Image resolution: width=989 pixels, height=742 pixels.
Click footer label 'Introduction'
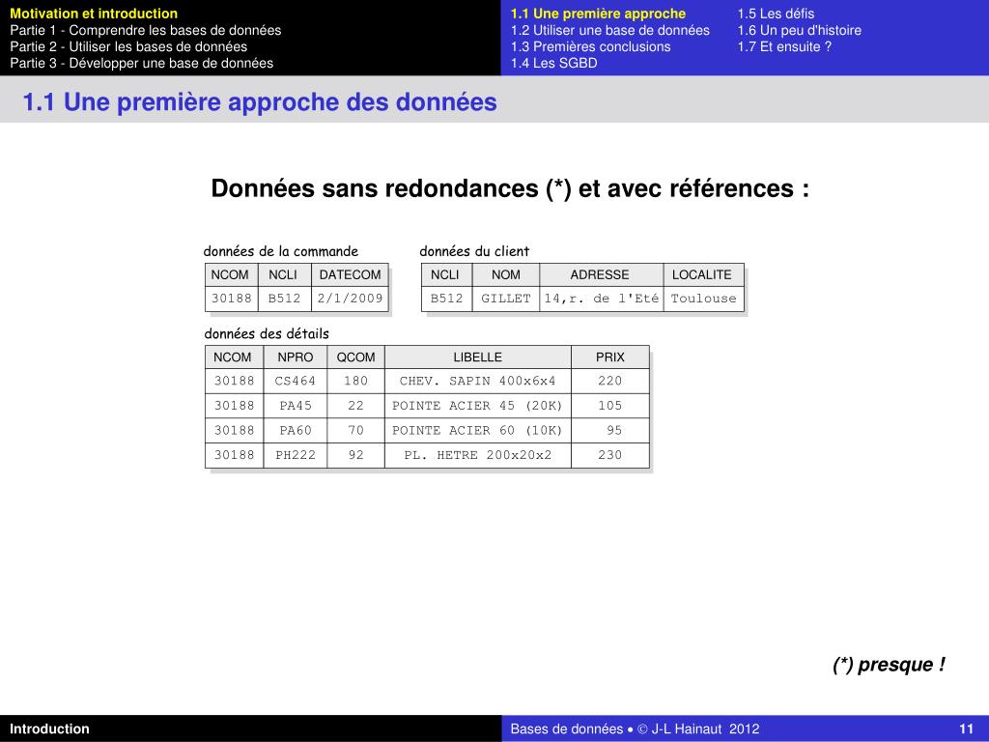point(49,729)
